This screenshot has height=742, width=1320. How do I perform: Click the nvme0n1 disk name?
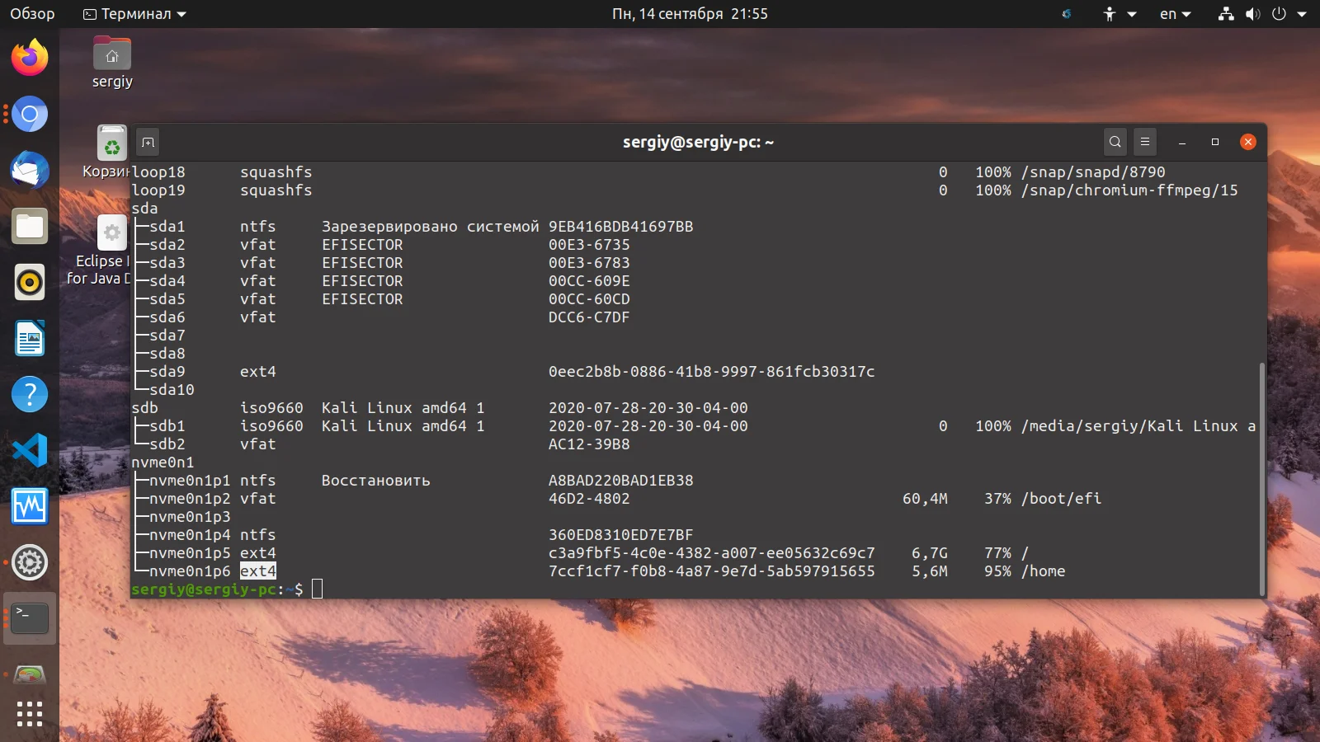tap(163, 463)
